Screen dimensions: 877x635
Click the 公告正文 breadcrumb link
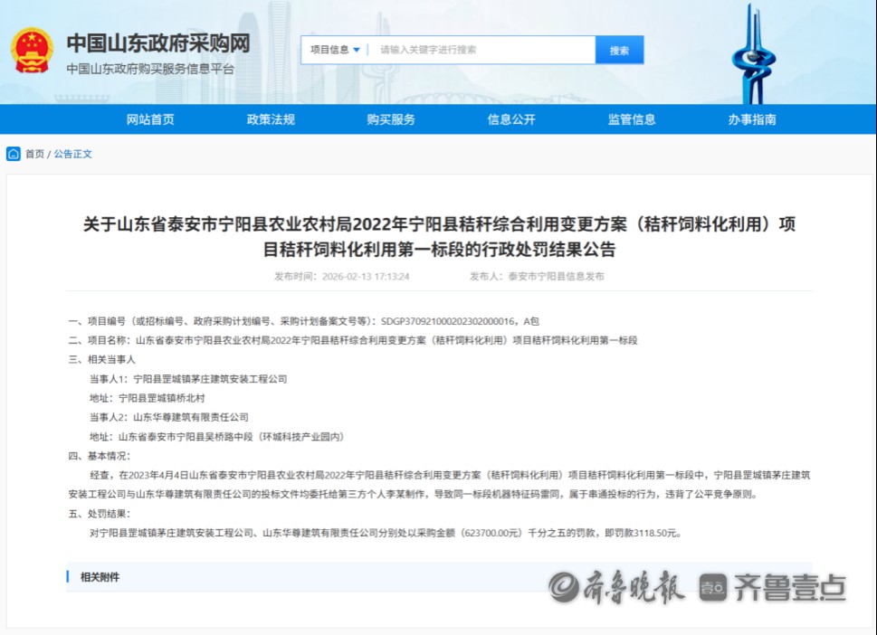pyautogui.click(x=73, y=154)
